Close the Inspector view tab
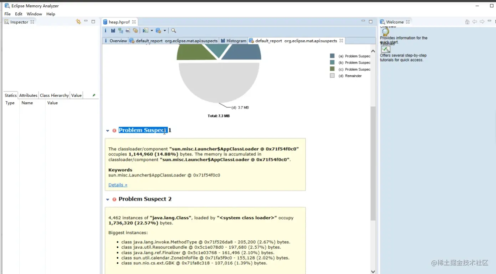 click(32, 22)
